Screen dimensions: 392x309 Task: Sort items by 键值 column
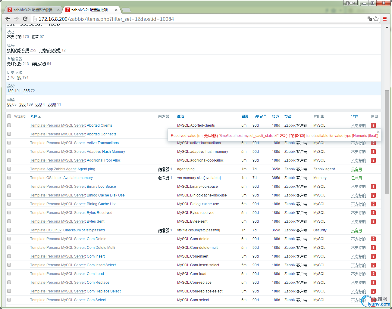coord(180,116)
